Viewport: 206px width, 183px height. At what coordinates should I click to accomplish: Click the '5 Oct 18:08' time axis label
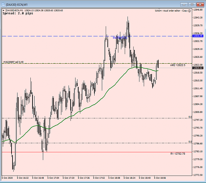[x=114, y=178]
